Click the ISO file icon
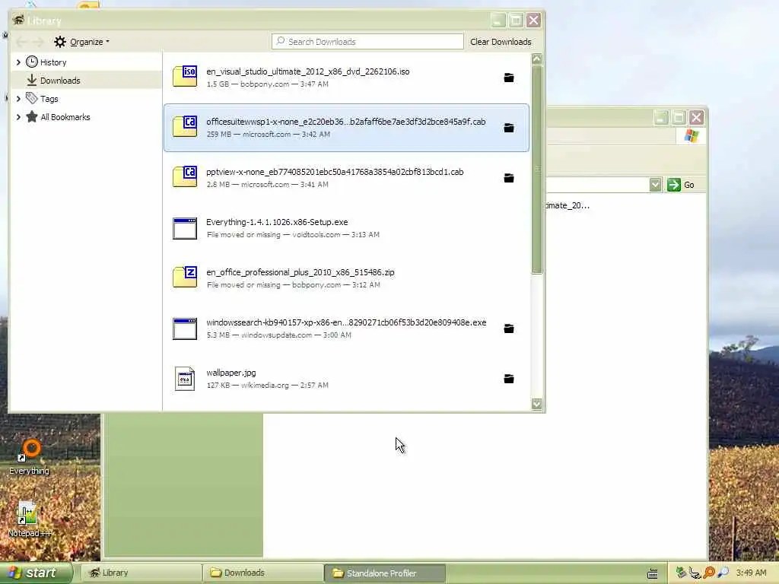The height and width of the screenshot is (584, 779). (x=185, y=77)
